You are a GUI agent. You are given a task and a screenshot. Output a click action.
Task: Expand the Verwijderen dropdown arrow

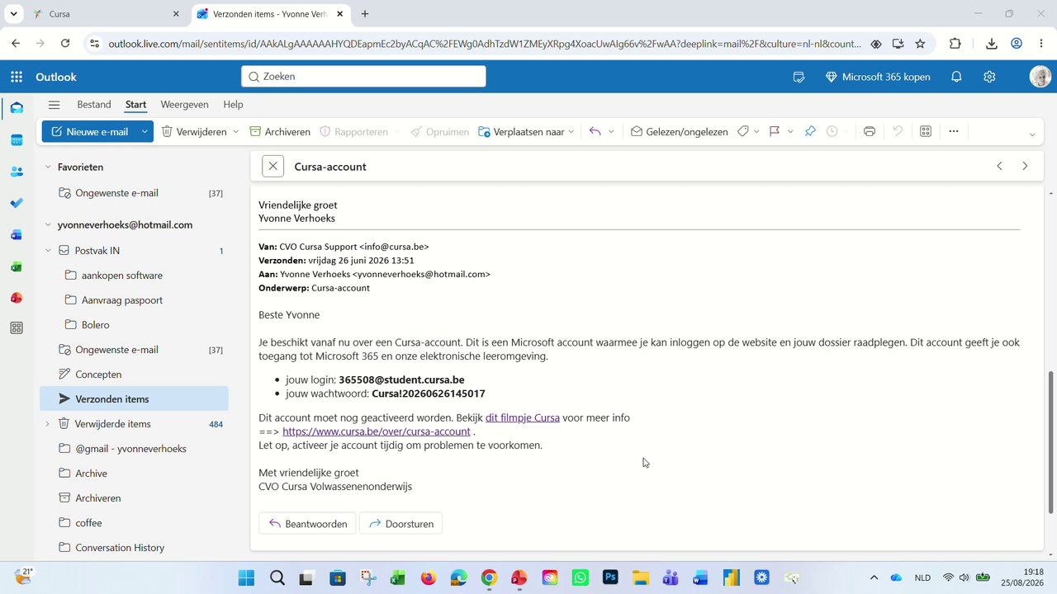[235, 131]
